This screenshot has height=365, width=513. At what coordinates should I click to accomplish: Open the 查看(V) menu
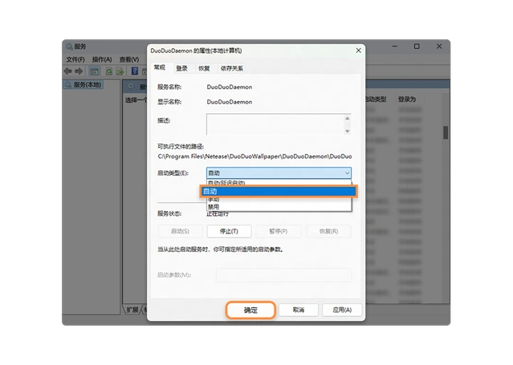(128, 59)
